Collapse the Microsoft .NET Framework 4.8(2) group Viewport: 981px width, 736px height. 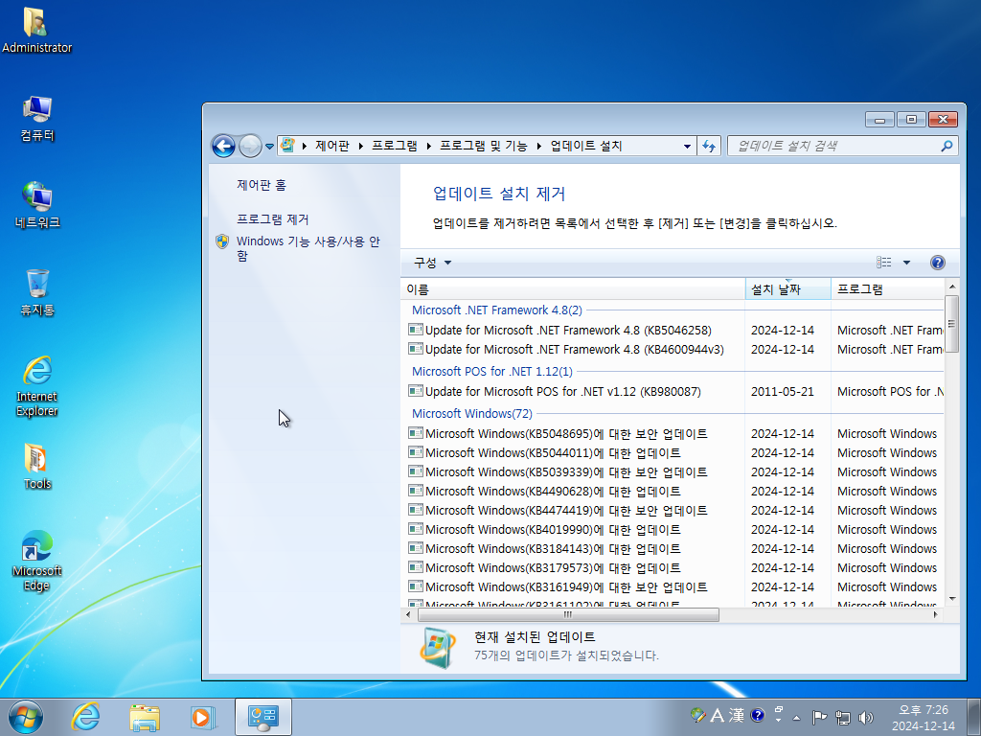[497, 310]
